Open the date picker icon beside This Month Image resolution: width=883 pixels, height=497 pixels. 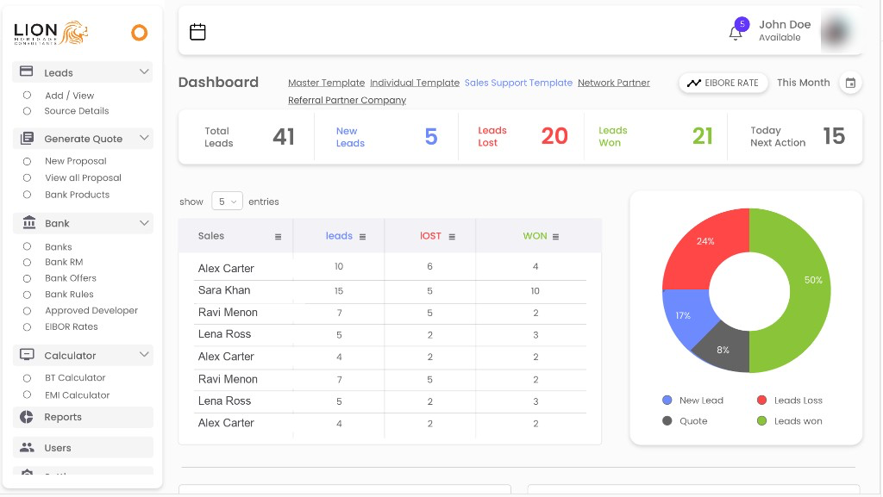[850, 84]
